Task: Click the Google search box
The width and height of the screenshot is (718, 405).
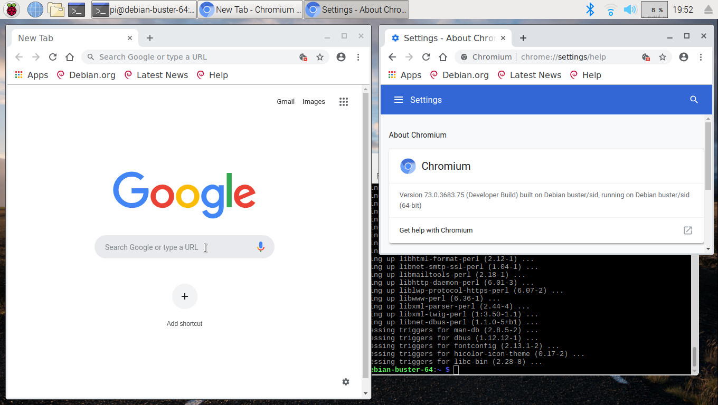Action: click(x=184, y=247)
